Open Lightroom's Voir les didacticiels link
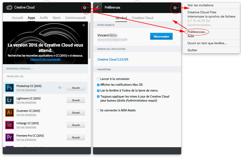 [26, 102]
